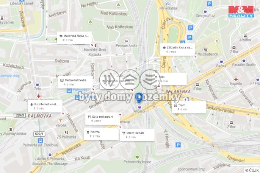Select the Metro-Palmovka card
260x173 pixels.
pos(75,82)
